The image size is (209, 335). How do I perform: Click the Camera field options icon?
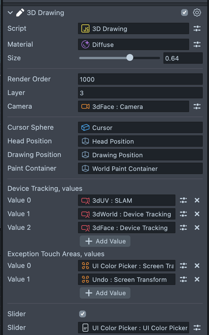(197, 106)
